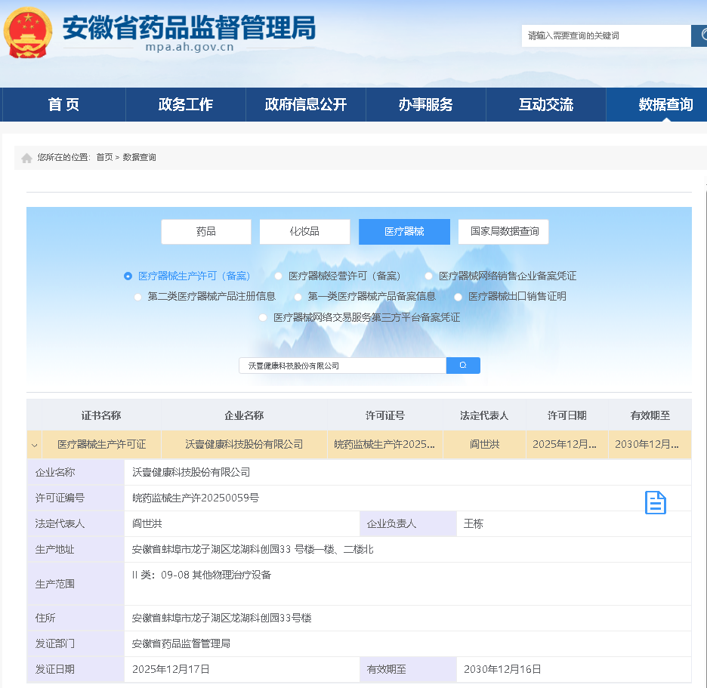The width and height of the screenshot is (707, 688).
Task: Go to 互动交流 in navigation bar
Action: [x=545, y=105]
